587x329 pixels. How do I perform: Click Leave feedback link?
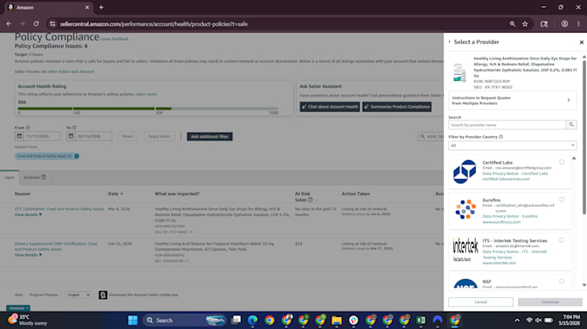pos(115,39)
